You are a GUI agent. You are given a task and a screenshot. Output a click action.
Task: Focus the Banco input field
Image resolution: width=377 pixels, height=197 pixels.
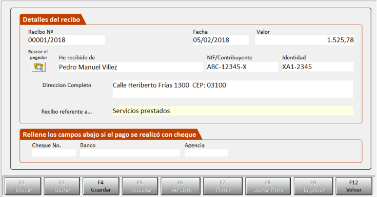(130, 153)
